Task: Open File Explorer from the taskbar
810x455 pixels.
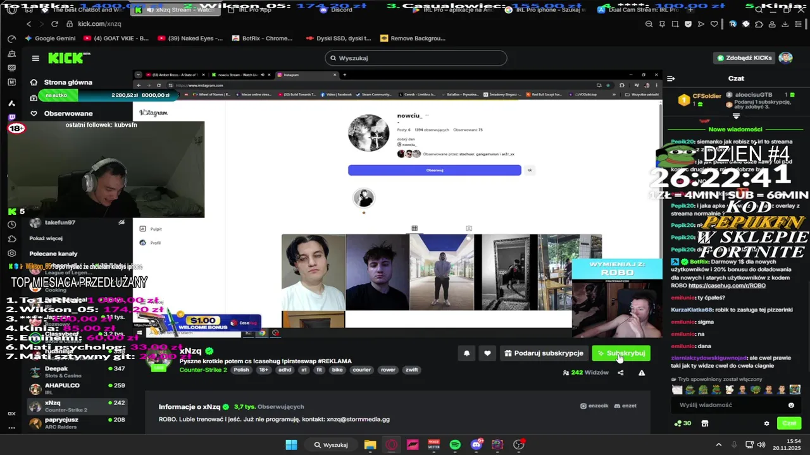Action: (x=370, y=445)
